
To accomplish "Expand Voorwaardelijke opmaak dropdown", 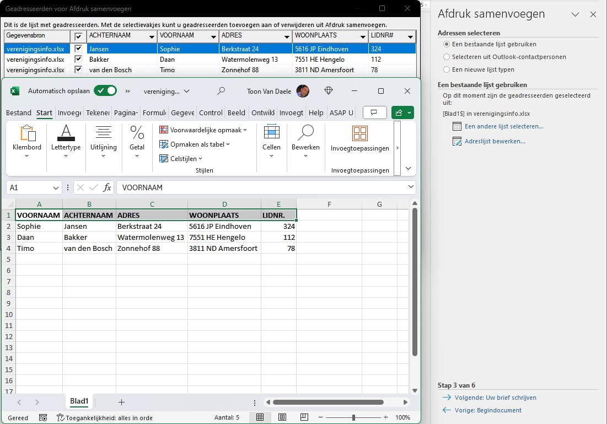I will coord(203,130).
